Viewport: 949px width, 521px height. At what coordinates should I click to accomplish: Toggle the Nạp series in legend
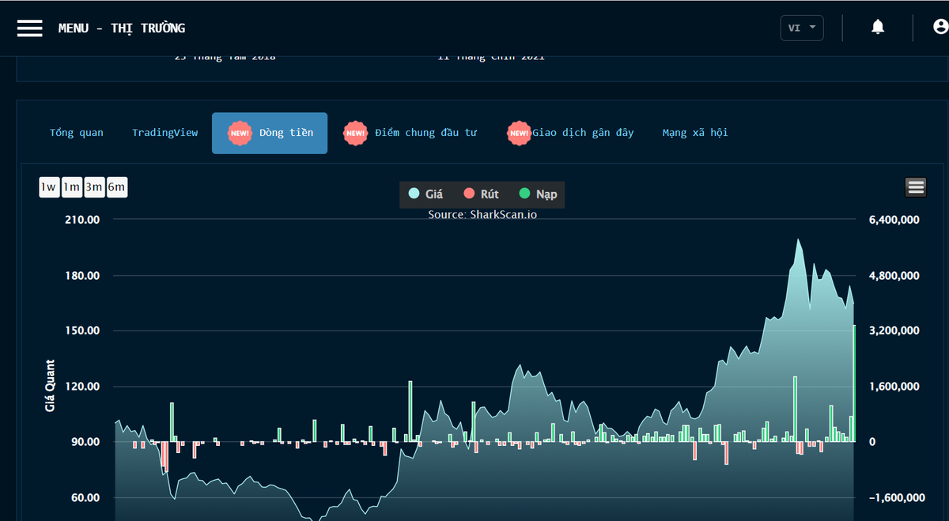[x=538, y=194]
